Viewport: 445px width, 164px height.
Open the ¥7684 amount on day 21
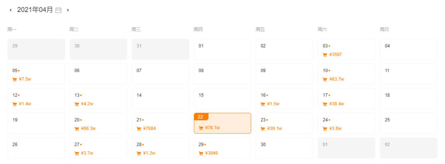tap(149, 129)
